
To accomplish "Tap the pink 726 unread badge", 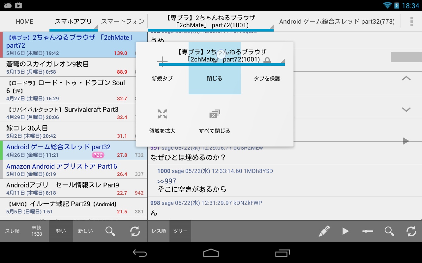I will 98,155.
